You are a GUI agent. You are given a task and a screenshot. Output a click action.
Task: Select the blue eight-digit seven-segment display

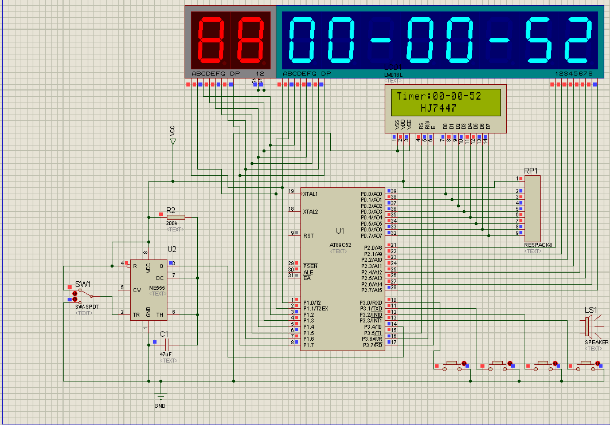pos(440,40)
